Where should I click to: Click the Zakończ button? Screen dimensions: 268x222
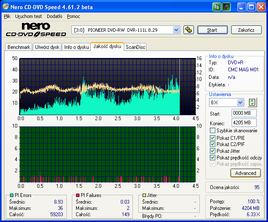[x=246, y=30]
